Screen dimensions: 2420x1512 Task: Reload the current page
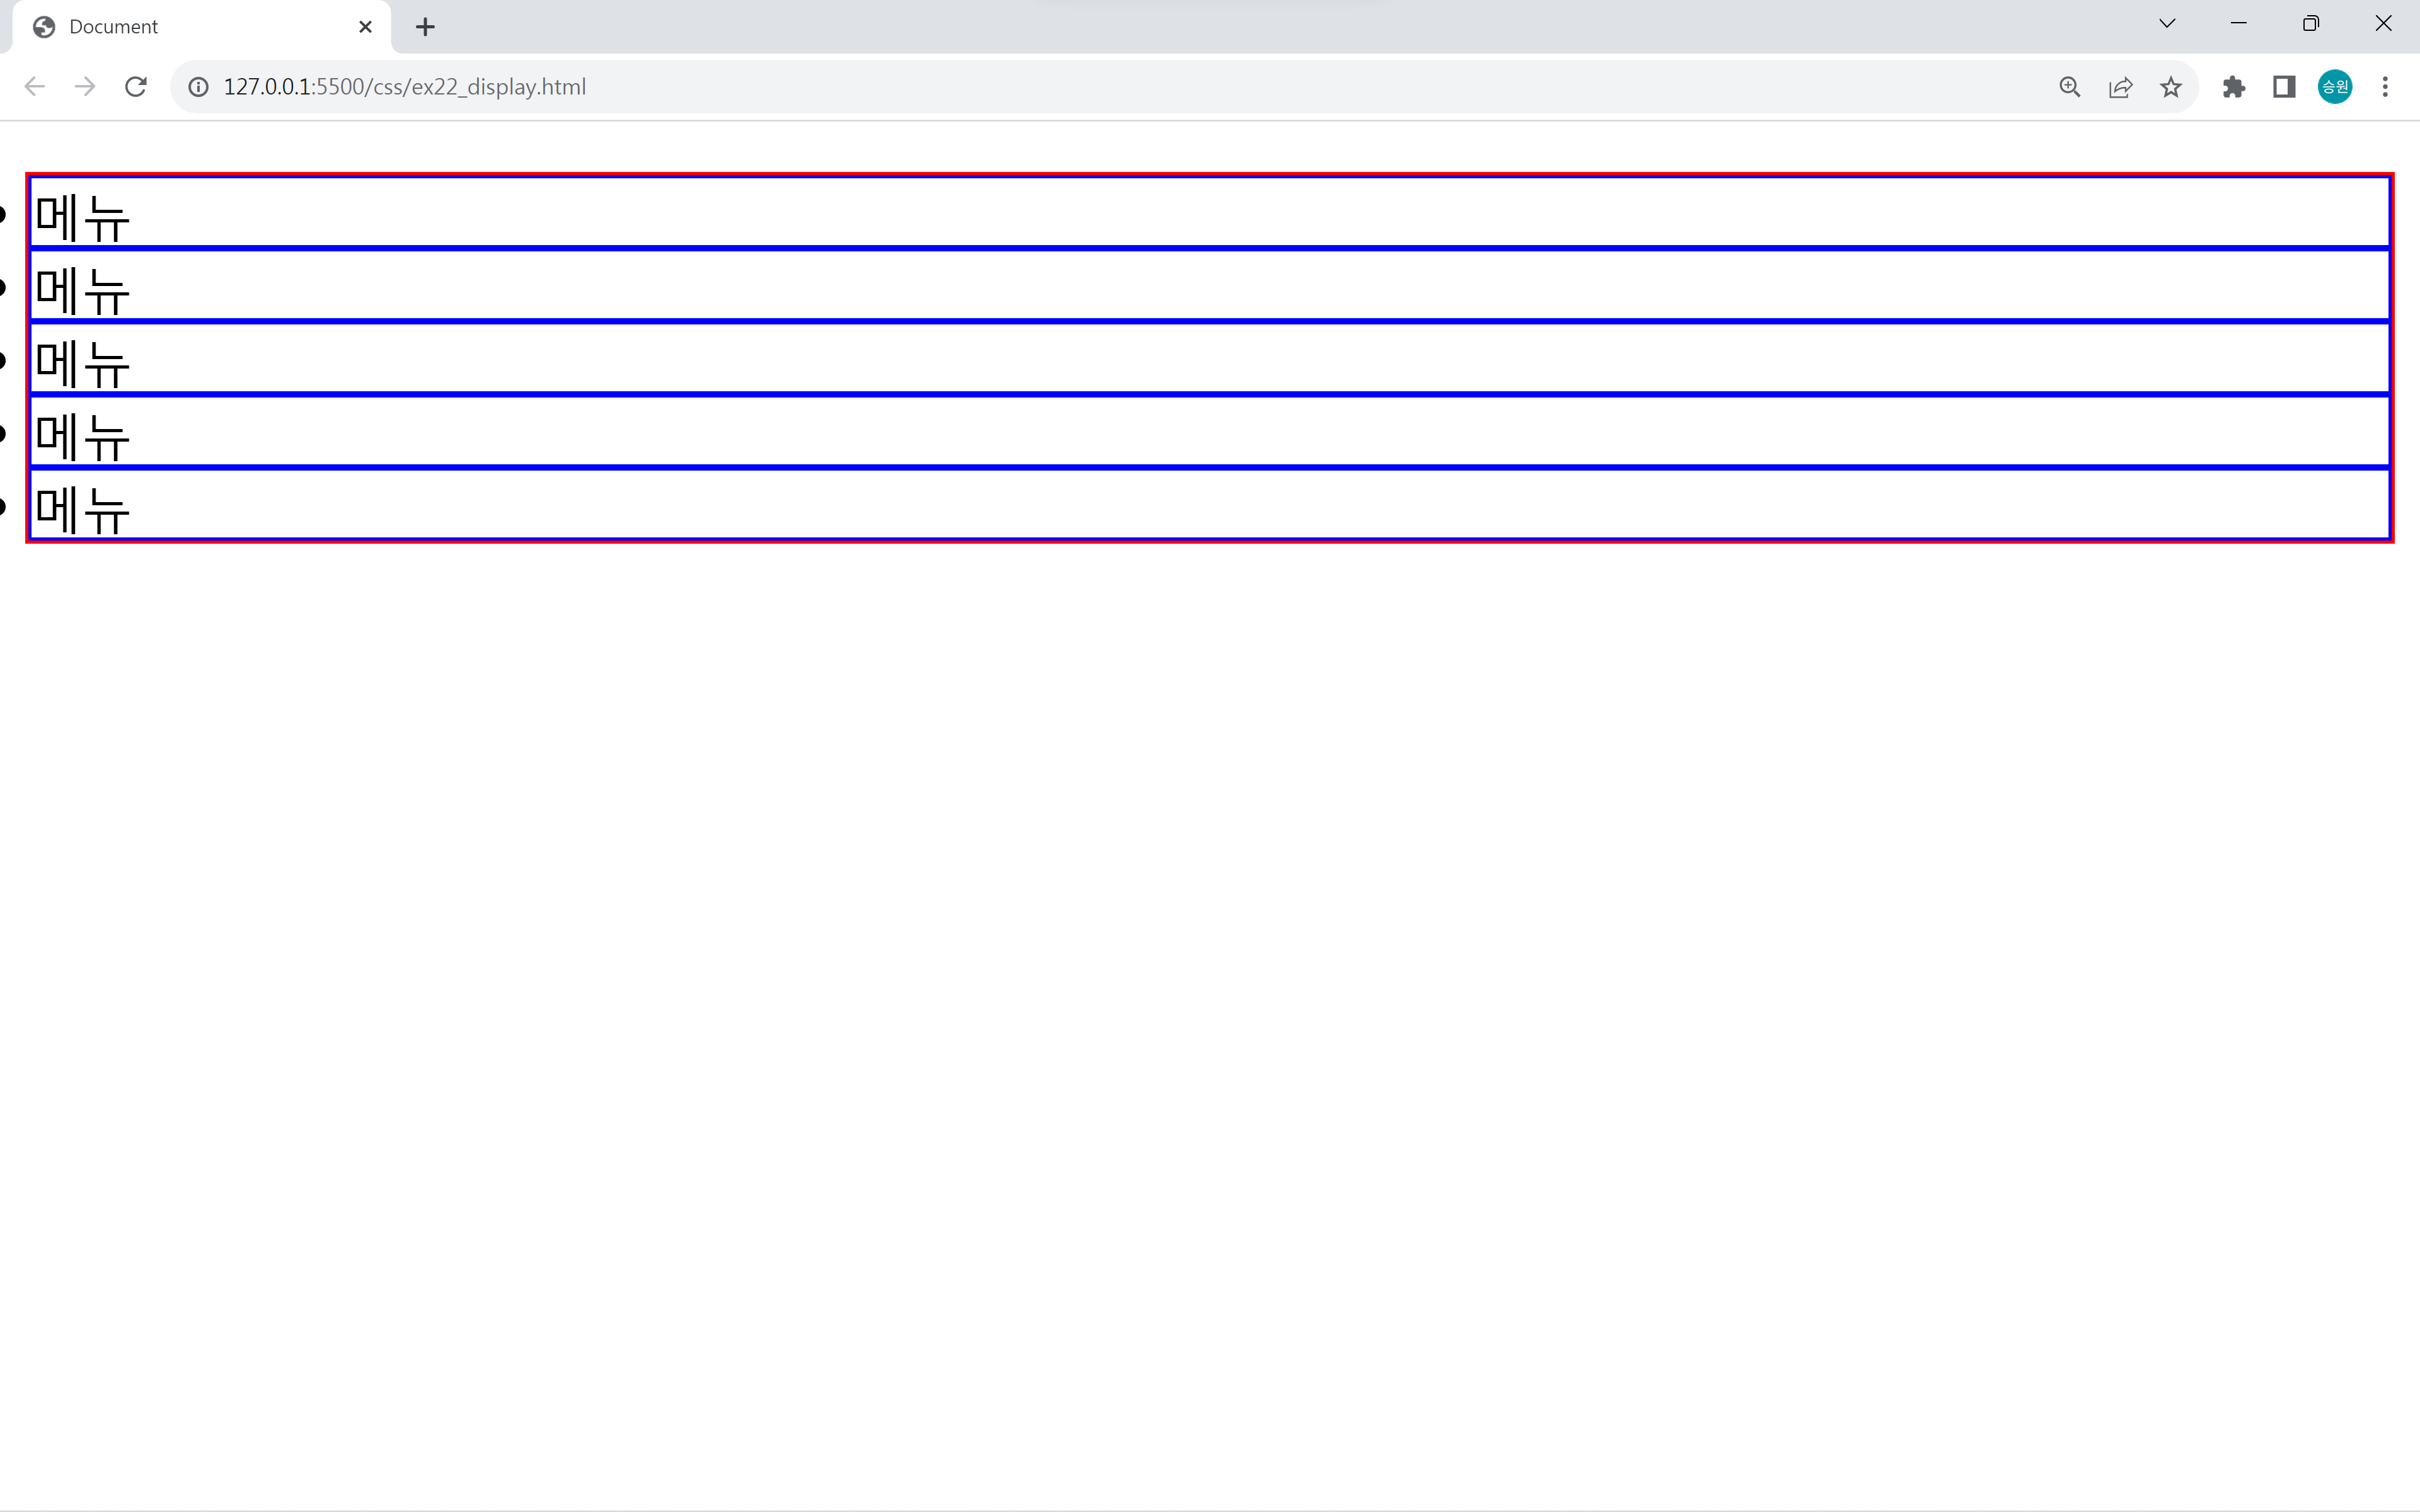136,87
